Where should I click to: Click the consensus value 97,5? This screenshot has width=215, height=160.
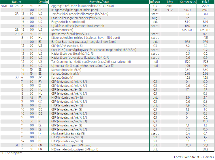coord(187,42)
